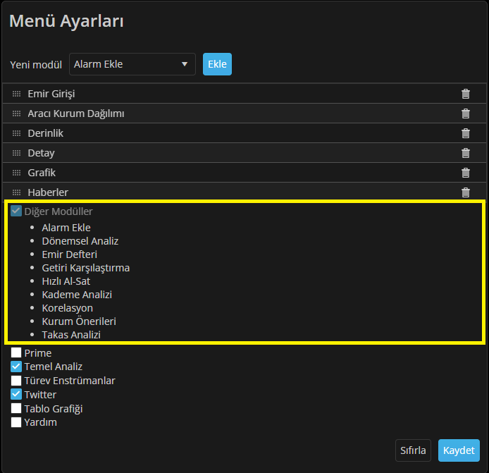Click the Menü Ayarları title
Screen dimensions: 489x473
coord(66,21)
